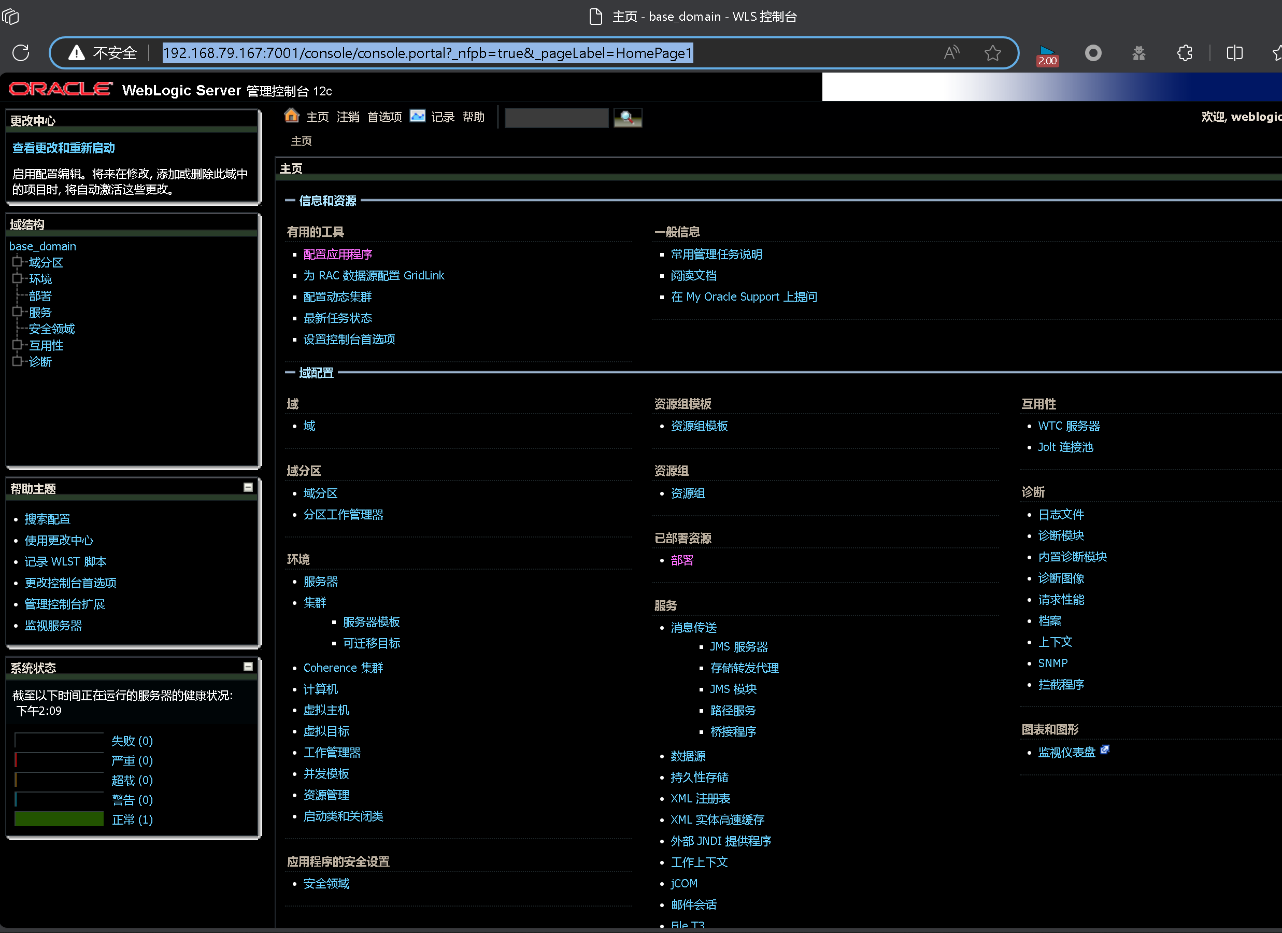Click the 资源组模板 link

[x=699, y=427]
